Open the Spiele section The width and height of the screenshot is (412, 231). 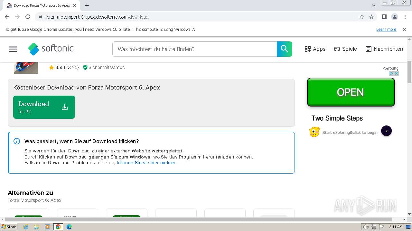(345, 49)
